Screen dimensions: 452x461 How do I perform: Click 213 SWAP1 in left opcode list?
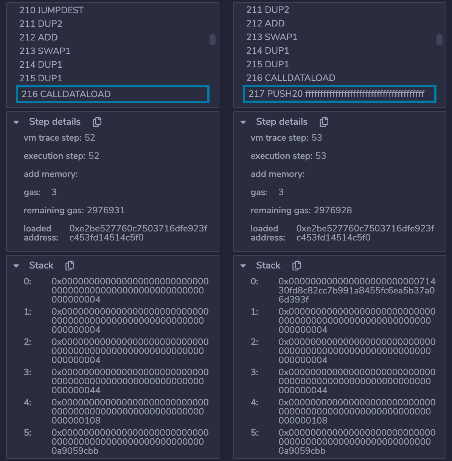tap(45, 51)
